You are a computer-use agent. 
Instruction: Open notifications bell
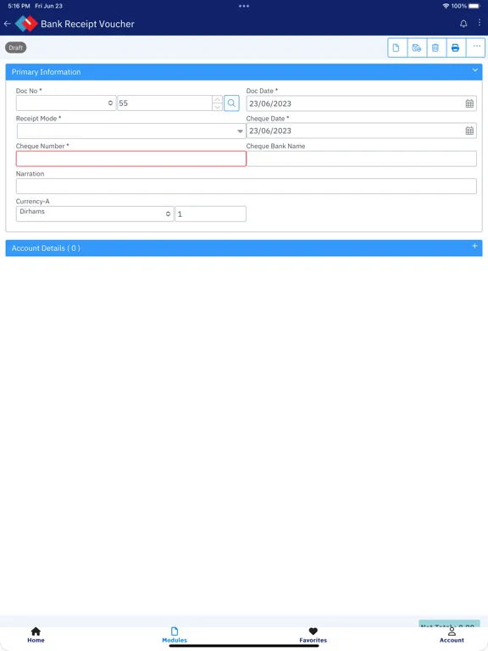463,24
